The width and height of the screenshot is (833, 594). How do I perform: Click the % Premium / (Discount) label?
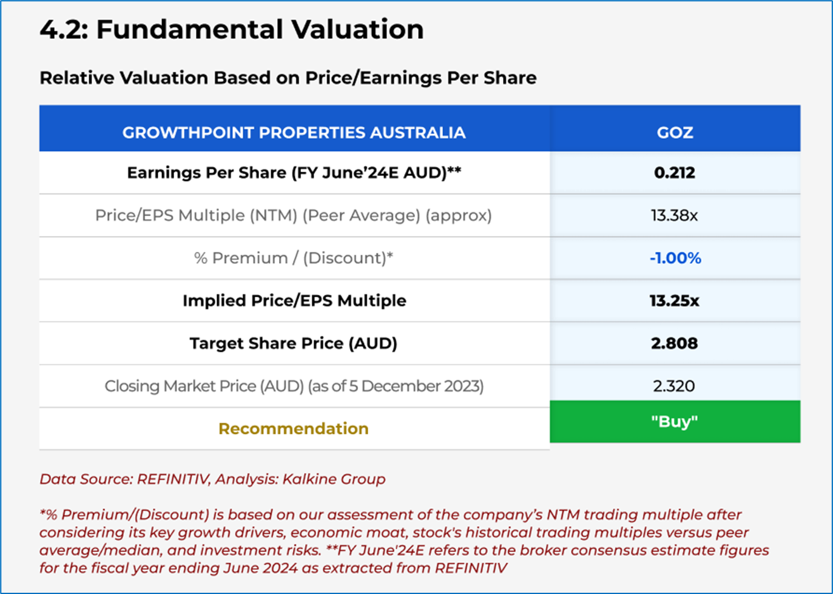[294, 258]
